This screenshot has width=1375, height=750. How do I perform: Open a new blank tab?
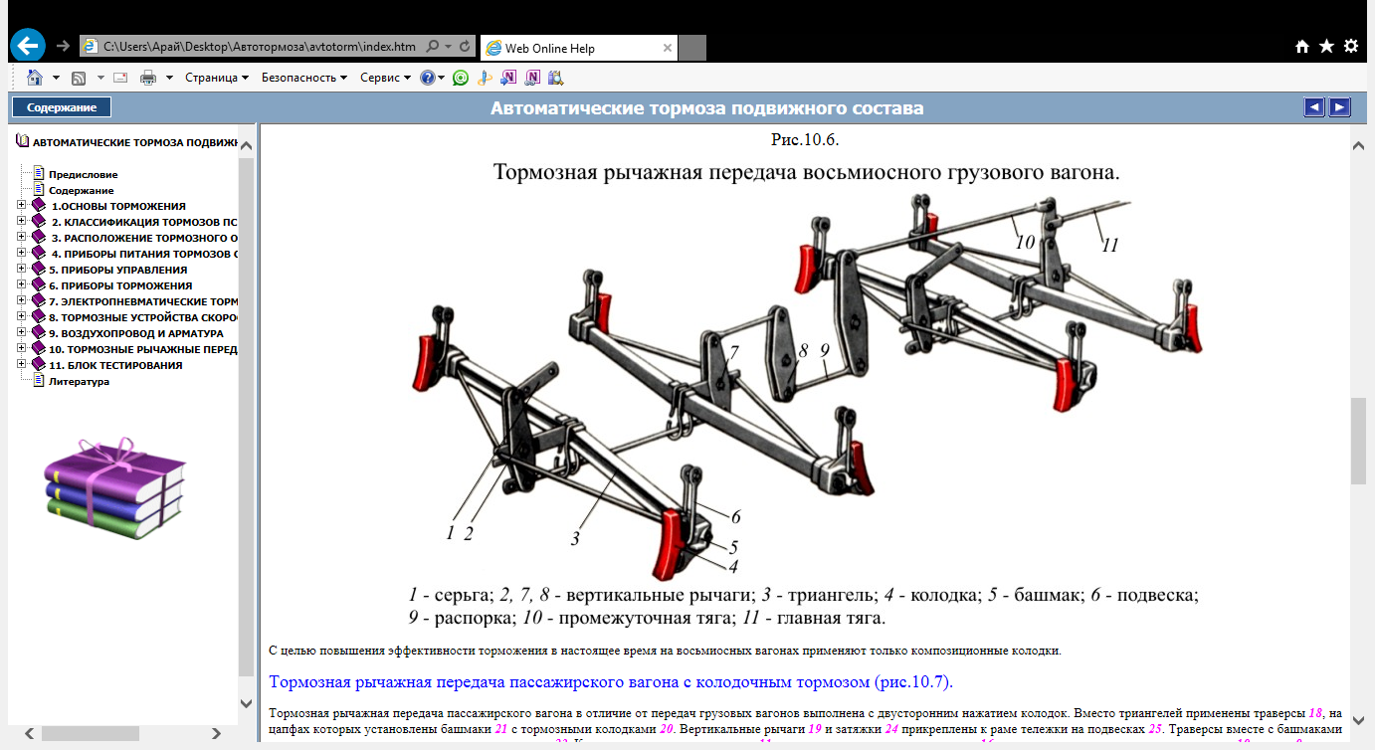(x=692, y=47)
